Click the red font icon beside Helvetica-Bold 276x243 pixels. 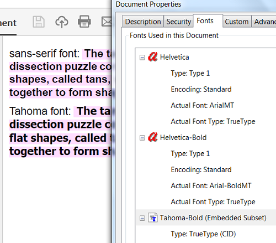[153, 137]
